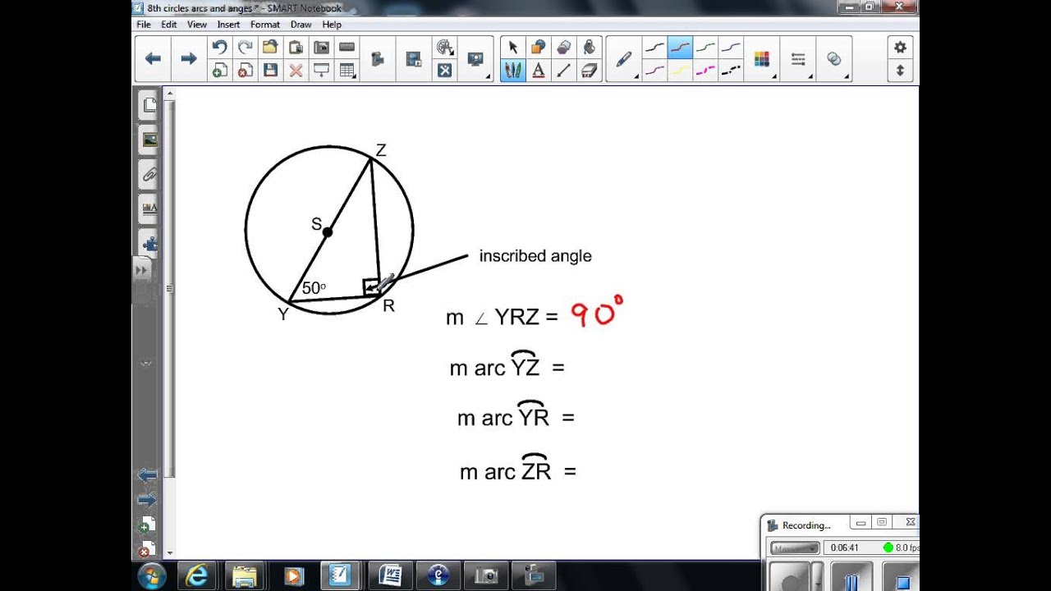Select the Pens tool in the toolbar
The height and width of the screenshot is (591, 1051).
click(x=513, y=71)
